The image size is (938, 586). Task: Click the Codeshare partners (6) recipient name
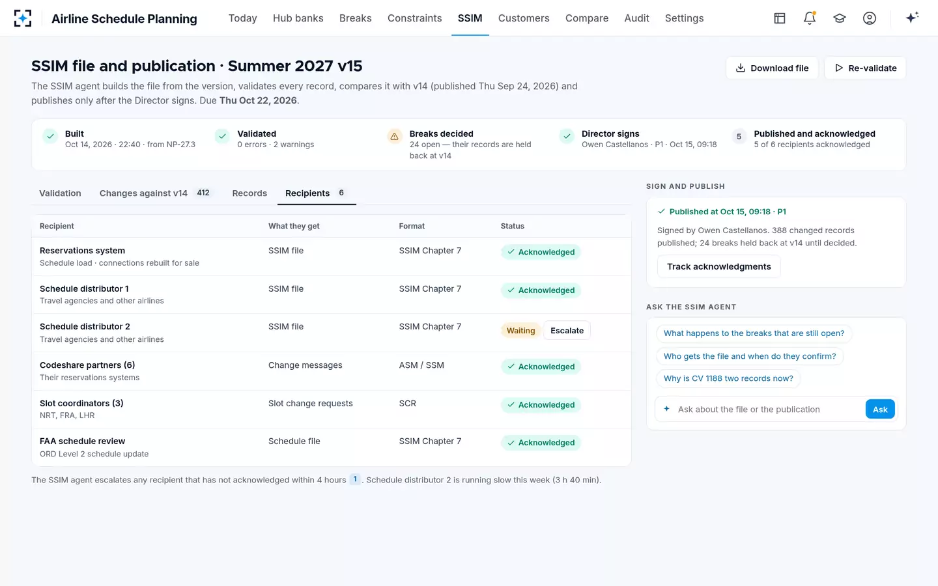point(87,365)
